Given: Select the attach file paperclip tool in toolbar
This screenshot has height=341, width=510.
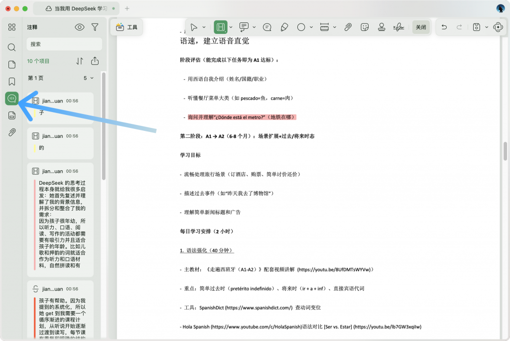Looking at the screenshot, I should point(348,27).
